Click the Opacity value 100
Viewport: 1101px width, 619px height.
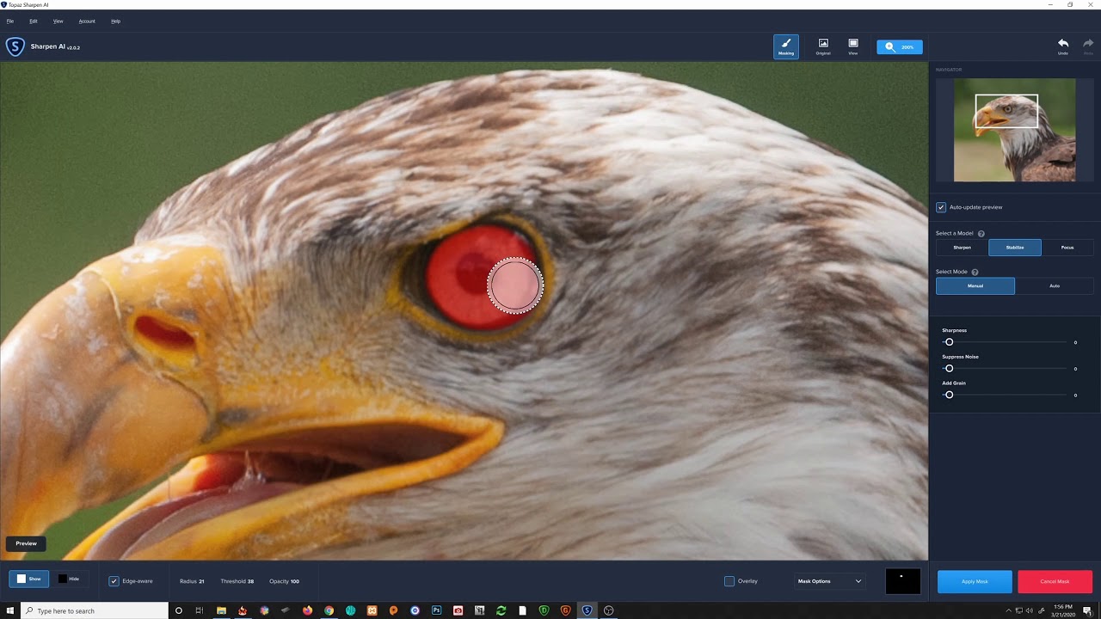(x=295, y=581)
